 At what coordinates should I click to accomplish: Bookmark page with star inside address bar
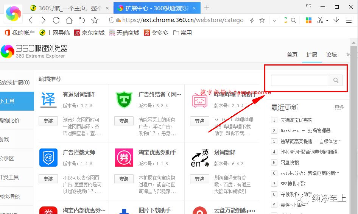click(x=262, y=20)
